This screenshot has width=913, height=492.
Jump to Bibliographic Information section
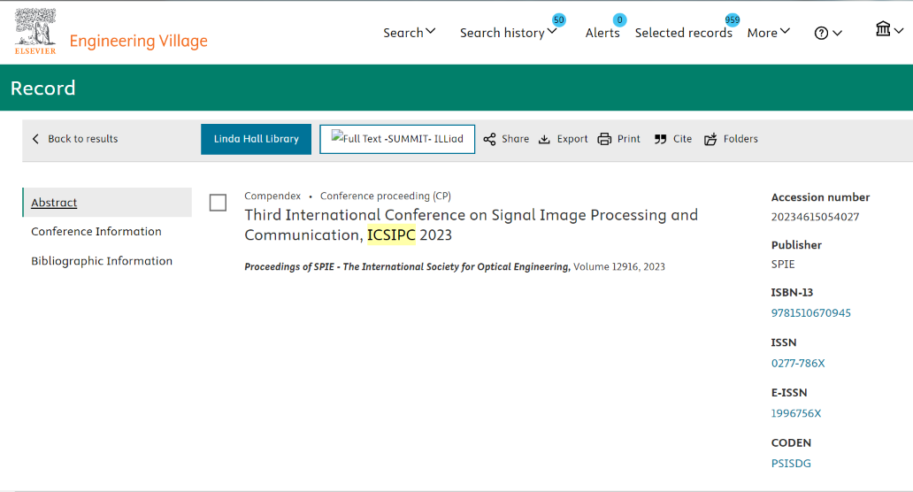click(102, 261)
